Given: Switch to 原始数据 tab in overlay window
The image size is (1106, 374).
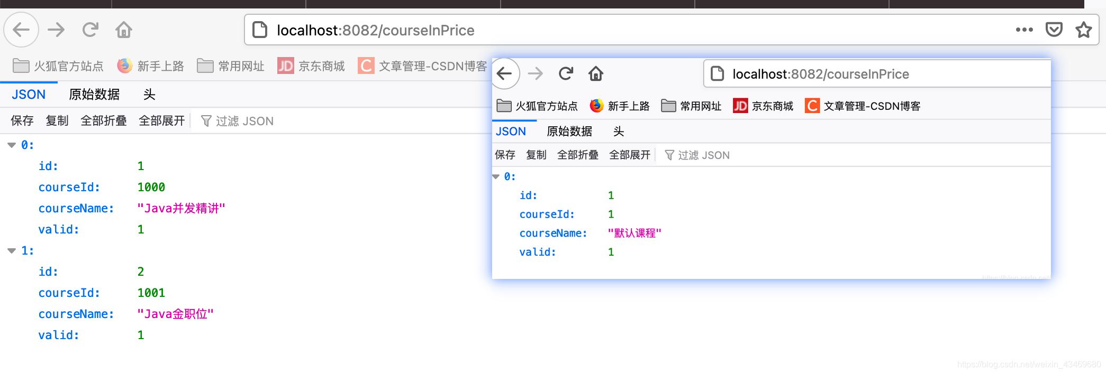Looking at the screenshot, I should pos(569,132).
